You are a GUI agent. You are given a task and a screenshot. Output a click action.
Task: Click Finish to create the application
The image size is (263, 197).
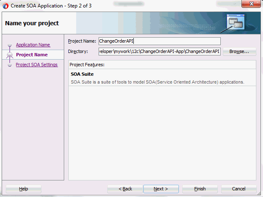click(200, 189)
